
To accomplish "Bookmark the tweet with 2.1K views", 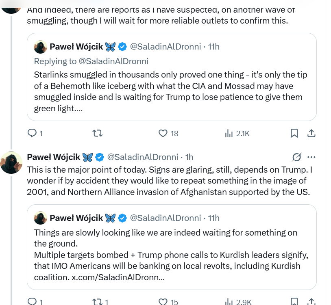I will pos(294,133).
